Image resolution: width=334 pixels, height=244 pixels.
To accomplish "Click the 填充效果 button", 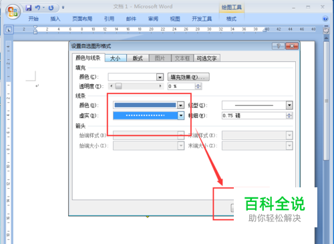I will tap(188, 77).
